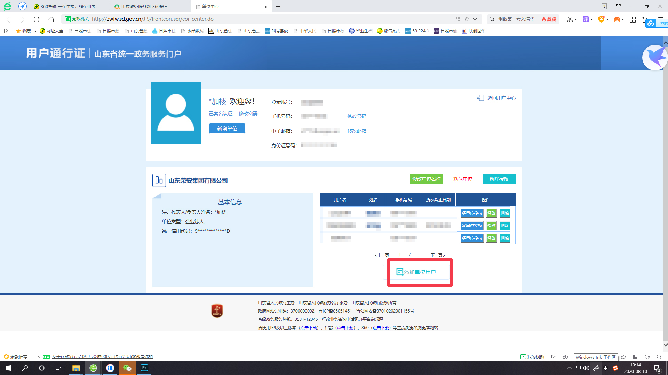Viewport: 668px width, 375px height.
Task: Open the game center controller icon
Action: (x=618, y=19)
